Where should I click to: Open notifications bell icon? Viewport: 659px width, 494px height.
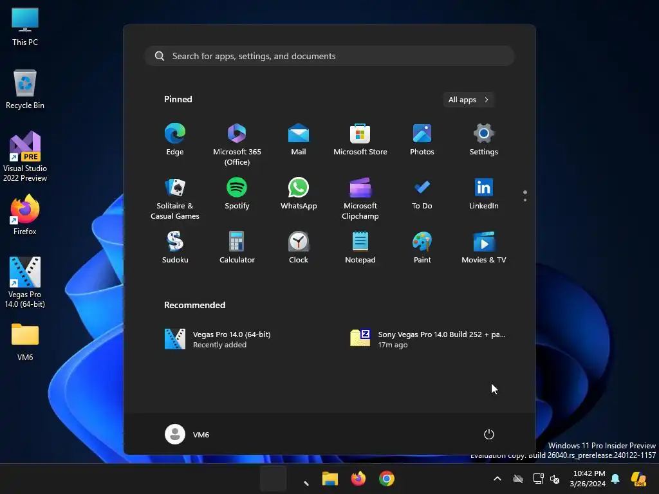[615, 479]
